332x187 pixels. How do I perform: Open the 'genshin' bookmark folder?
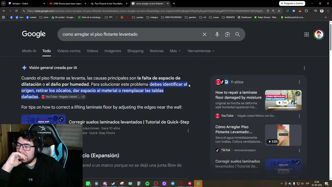pos(191,17)
